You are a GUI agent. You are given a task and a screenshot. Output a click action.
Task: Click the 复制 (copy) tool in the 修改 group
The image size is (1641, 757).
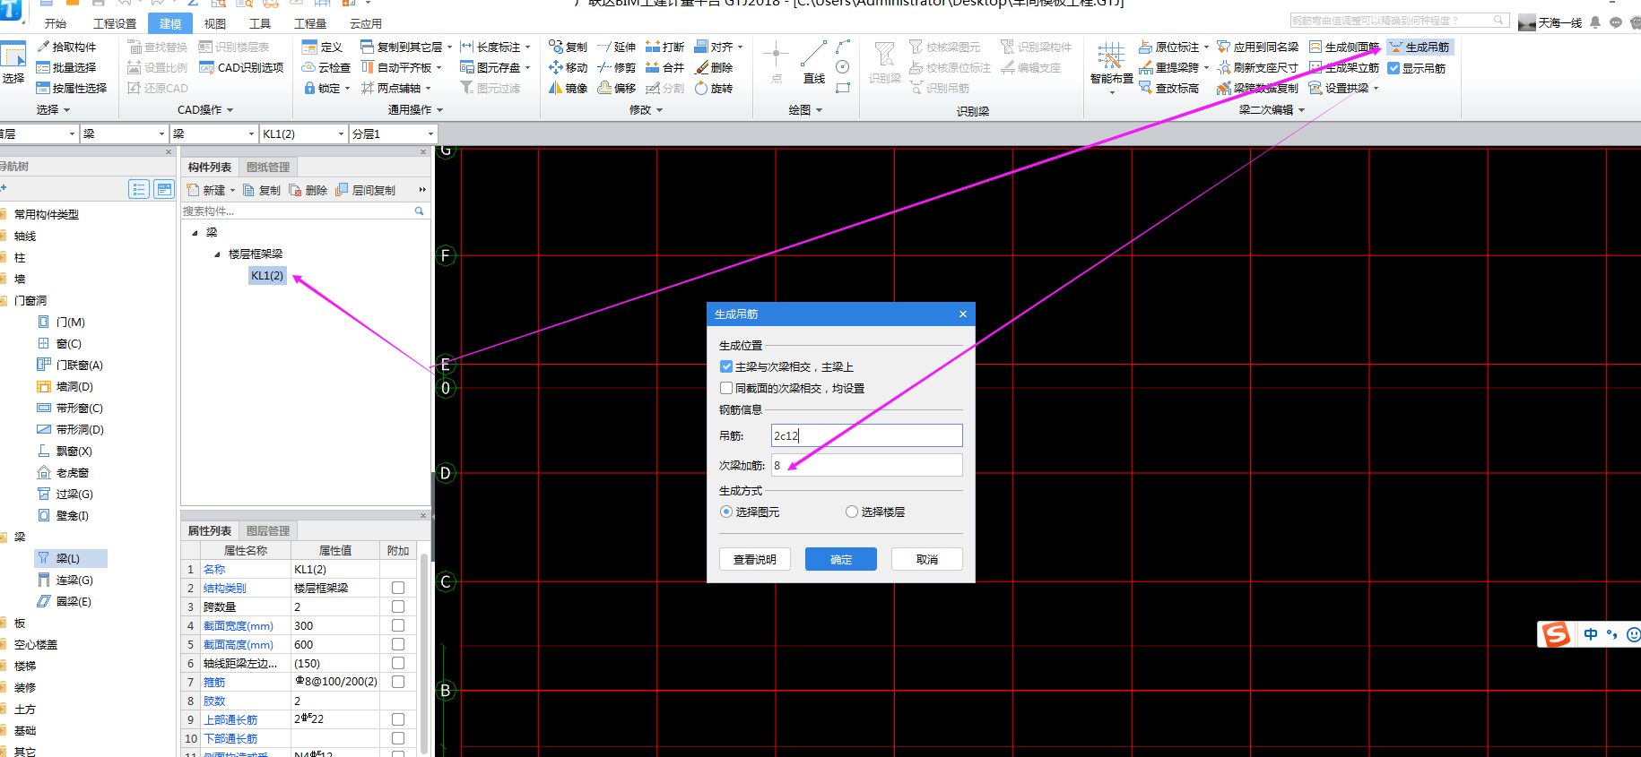click(568, 47)
